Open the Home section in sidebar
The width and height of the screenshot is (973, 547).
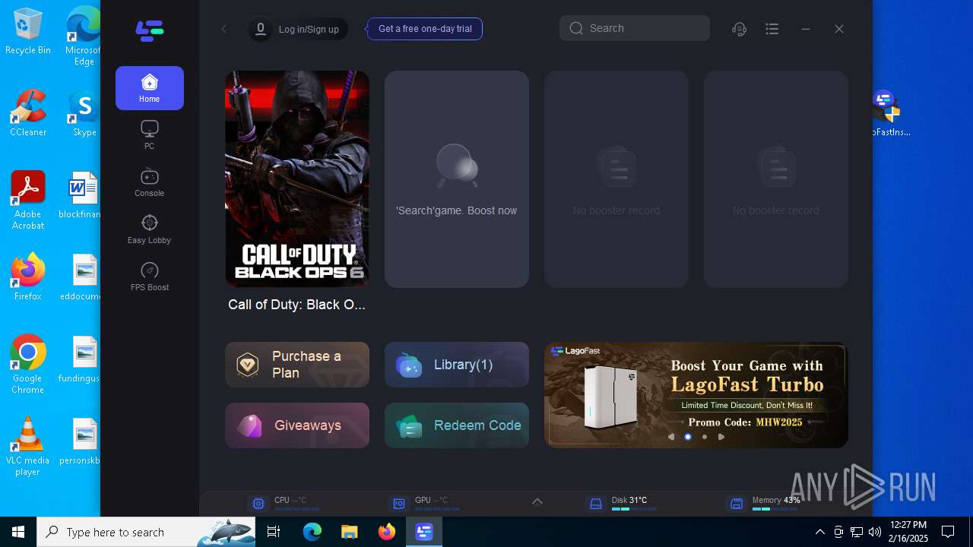click(150, 88)
